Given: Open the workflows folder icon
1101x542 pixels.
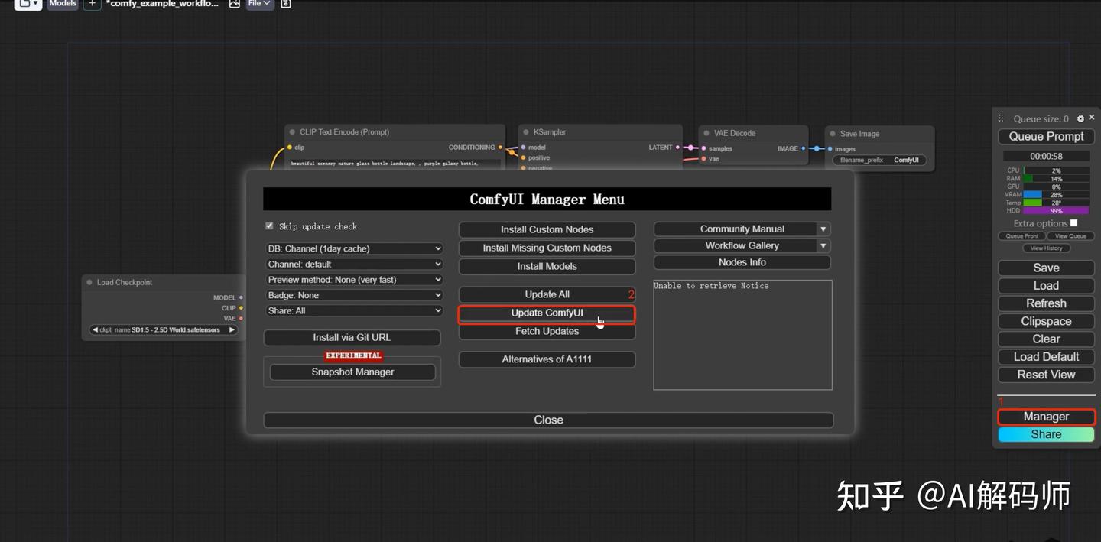Looking at the screenshot, I should pos(24,4).
